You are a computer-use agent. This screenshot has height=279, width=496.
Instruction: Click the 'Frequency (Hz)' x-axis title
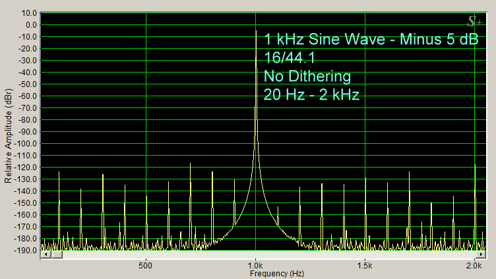(x=255, y=273)
